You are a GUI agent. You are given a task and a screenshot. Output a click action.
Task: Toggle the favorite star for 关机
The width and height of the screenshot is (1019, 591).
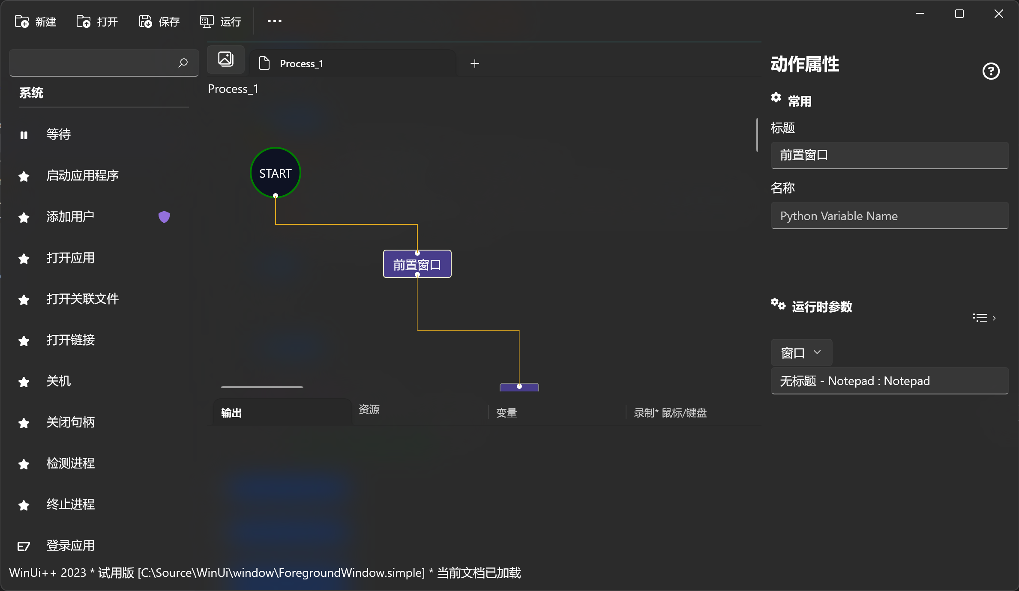coord(24,382)
